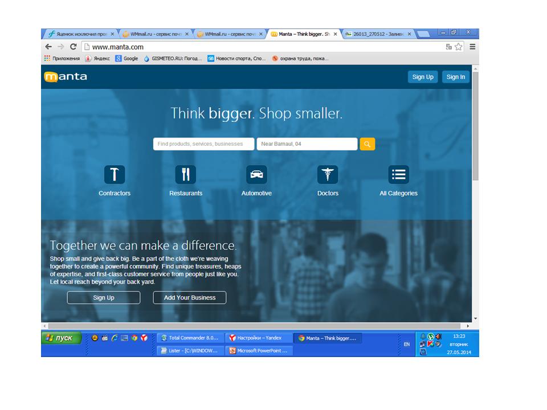Screen dimensions: 547x410
Task: Click Together we can make a difference heading
Action: [x=143, y=245]
